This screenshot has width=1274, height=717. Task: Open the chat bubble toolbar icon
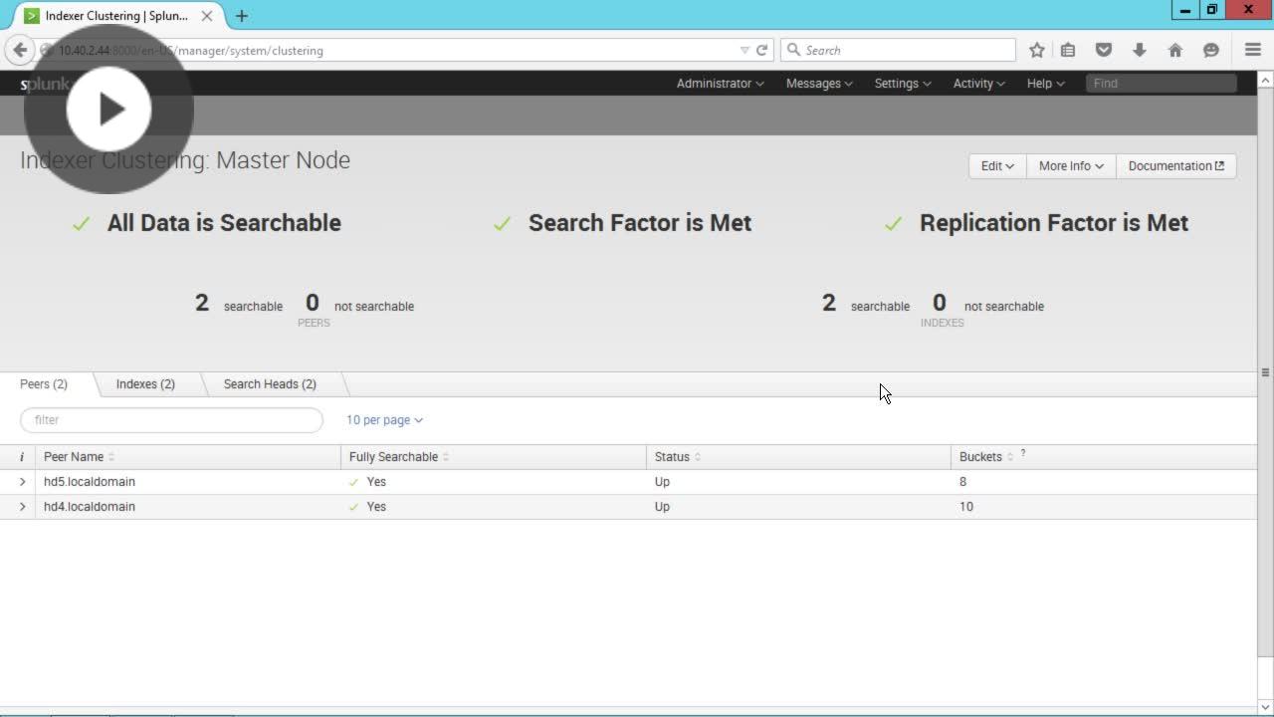(x=1211, y=50)
